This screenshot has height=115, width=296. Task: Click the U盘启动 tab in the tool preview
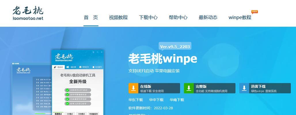pos(58,67)
